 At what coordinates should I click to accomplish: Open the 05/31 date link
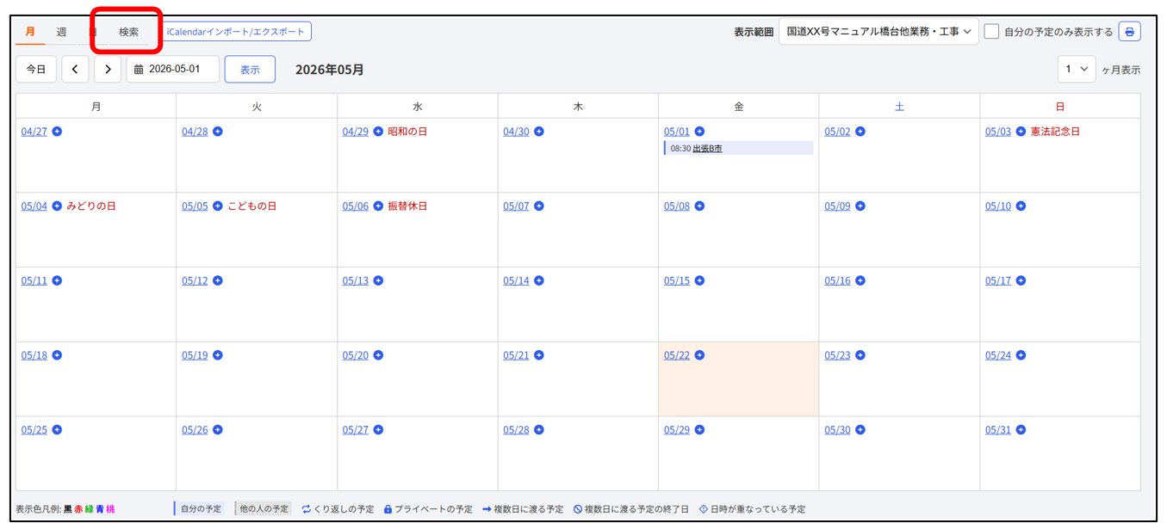[998, 430]
